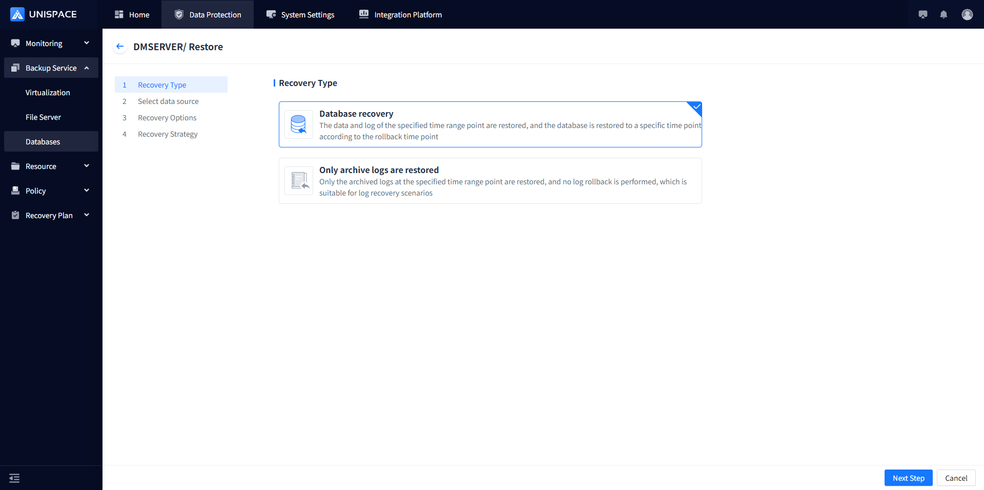
Task: Expand the Recovery Plan chevron
Action: tap(87, 215)
